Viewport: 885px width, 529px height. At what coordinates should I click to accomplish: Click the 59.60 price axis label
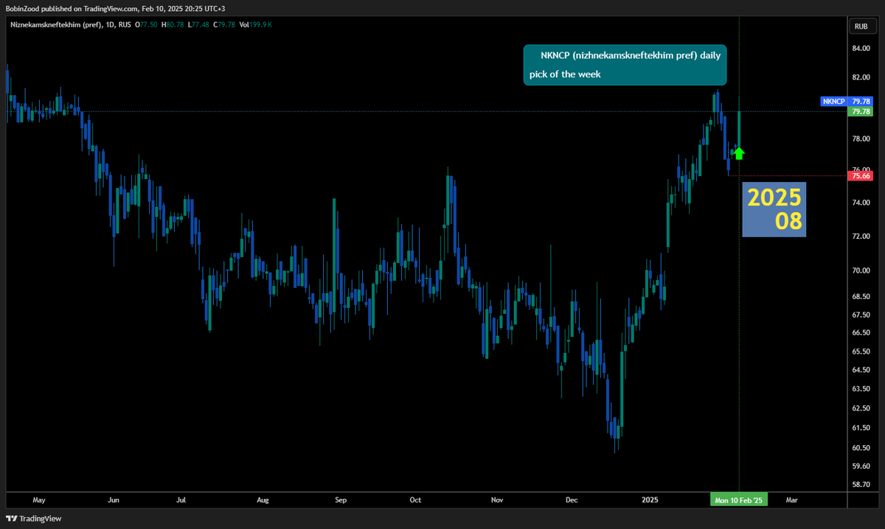pos(861,466)
